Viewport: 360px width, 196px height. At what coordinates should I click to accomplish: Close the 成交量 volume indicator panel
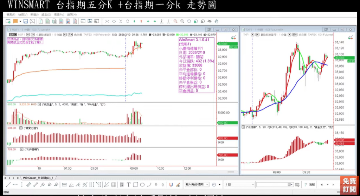coord(39,105)
